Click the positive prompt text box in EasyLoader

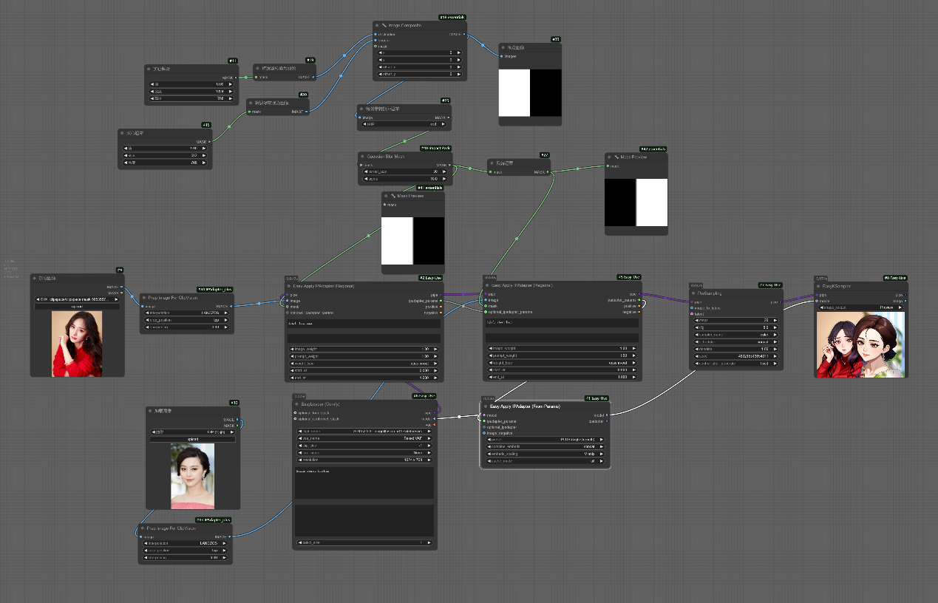click(364, 482)
